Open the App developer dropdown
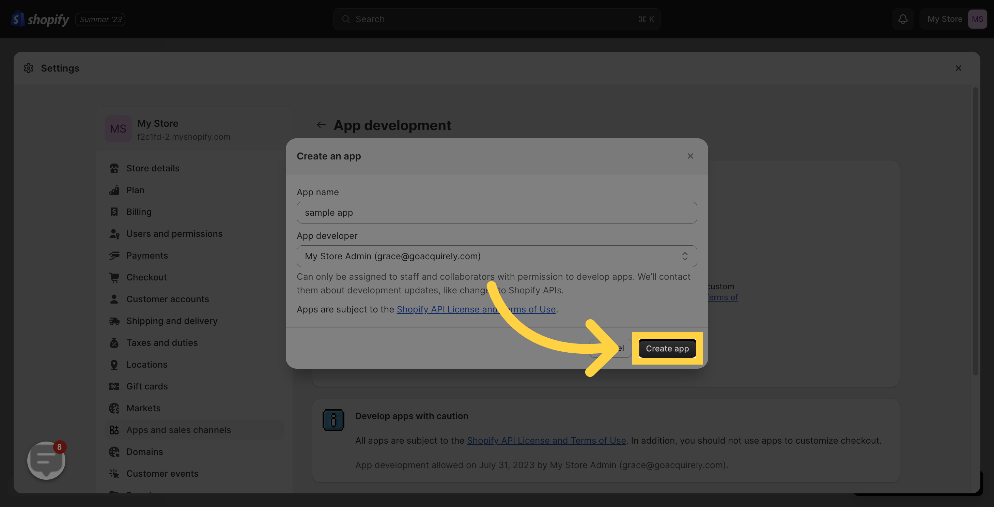The width and height of the screenshot is (994, 507). 497,256
